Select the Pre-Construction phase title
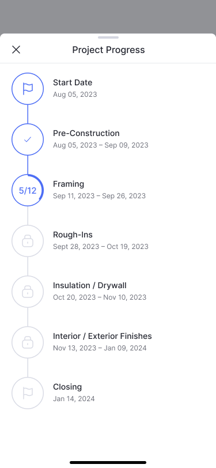Screen dimensions: 216x468 click(x=86, y=133)
